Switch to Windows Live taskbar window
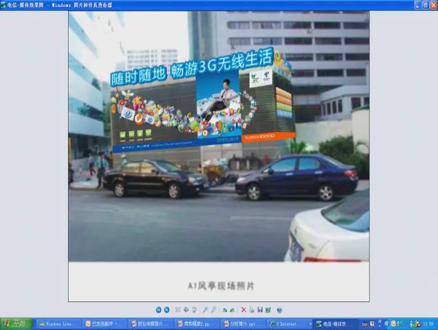 (x=59, y=324)
